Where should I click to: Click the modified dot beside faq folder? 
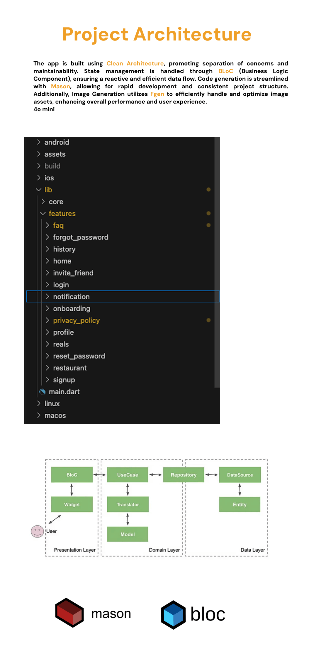208,225
